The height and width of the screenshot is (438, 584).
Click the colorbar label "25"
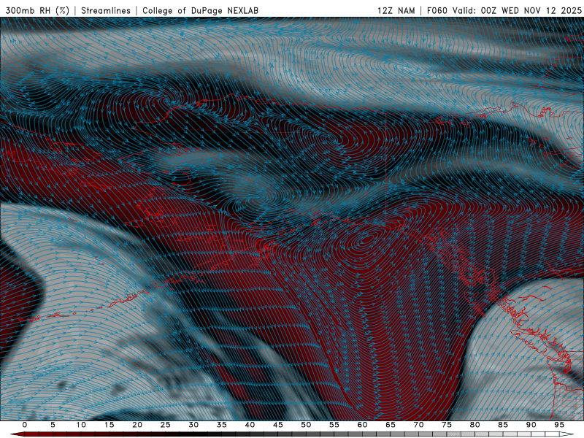tap(166, 425)
